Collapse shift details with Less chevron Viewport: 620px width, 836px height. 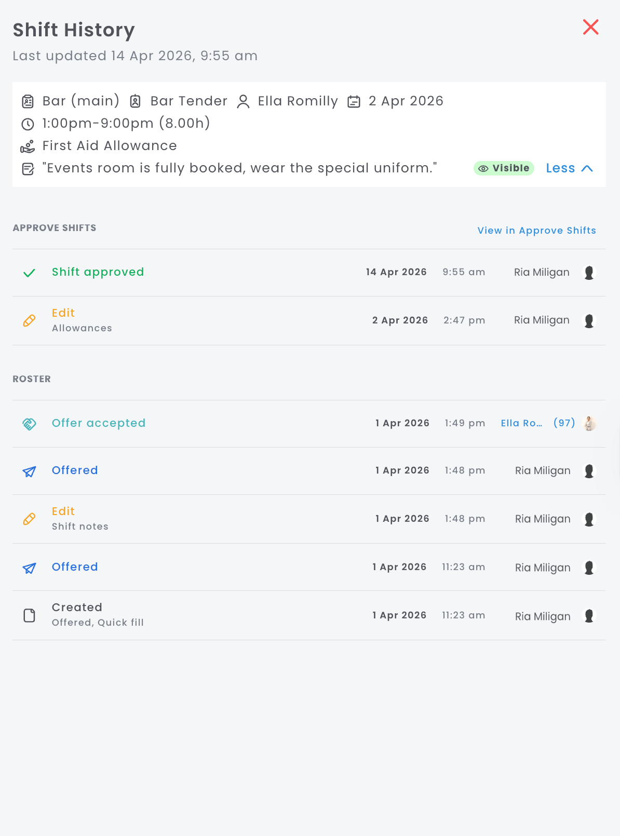pyautogui.click(x=569, y=168)
